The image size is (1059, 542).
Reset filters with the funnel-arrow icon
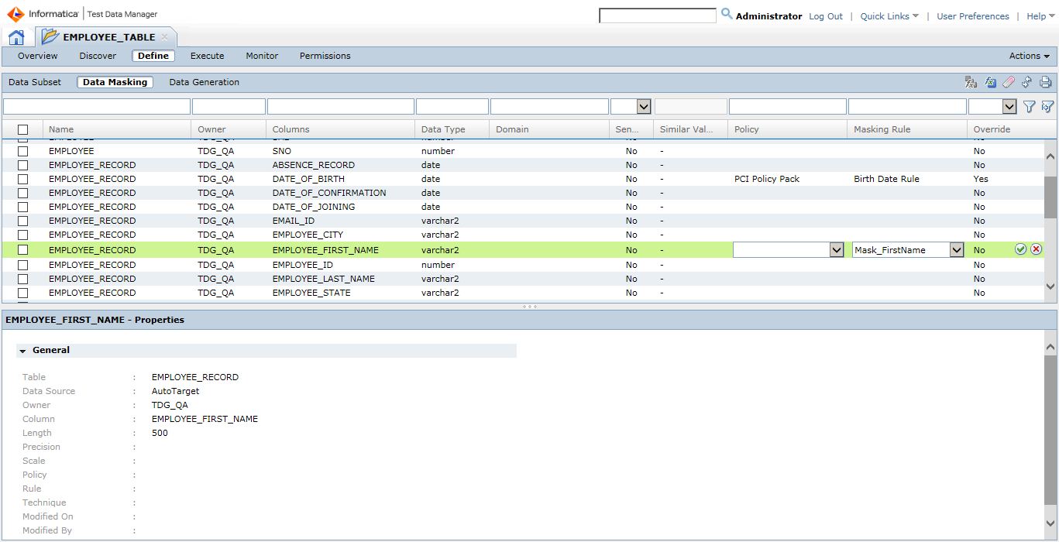(1047, 107)
